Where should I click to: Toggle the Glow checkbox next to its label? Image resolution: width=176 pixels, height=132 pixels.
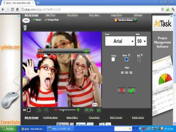click(x=129, y=55)
